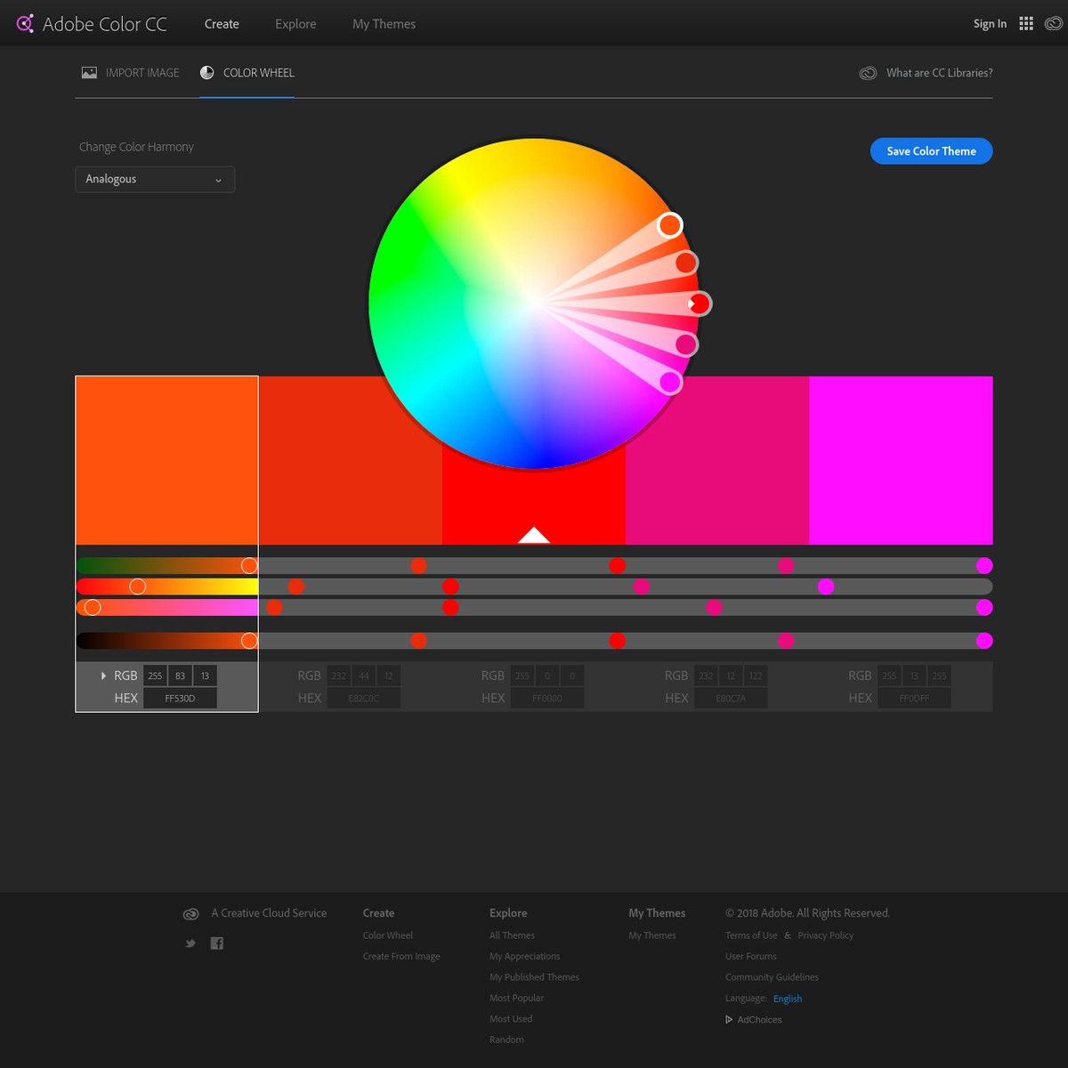
Task: Change language via the English link
Action: tap(788, 999)
